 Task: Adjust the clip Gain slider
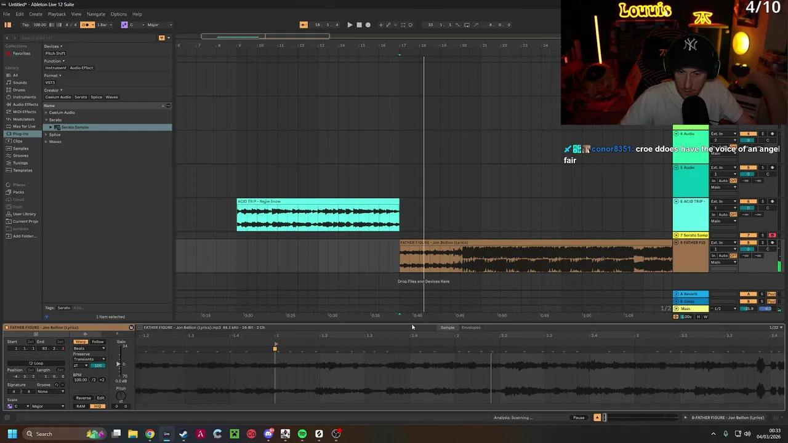tap(119, 364)
